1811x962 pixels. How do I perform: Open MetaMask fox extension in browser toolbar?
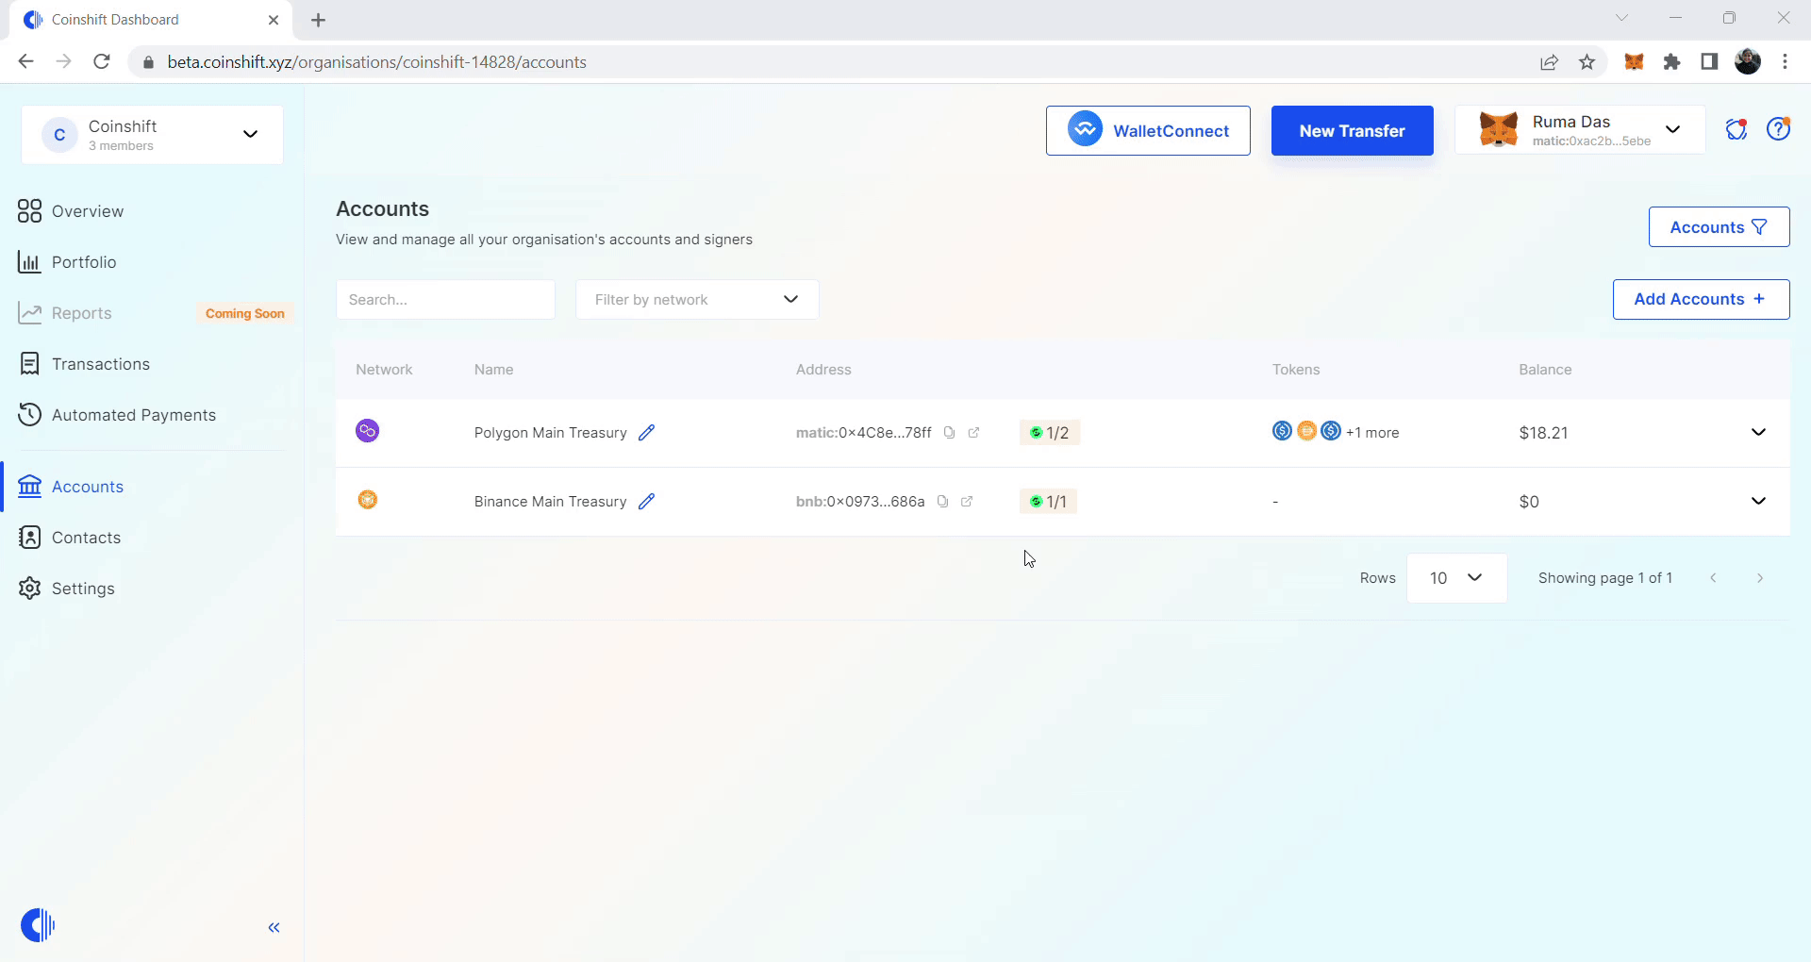point(1635,62)
